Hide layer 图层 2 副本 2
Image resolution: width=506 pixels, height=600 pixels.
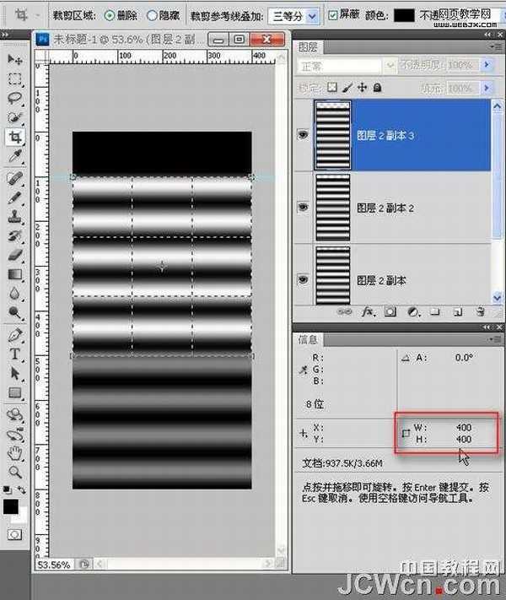[x=303, y=207]
